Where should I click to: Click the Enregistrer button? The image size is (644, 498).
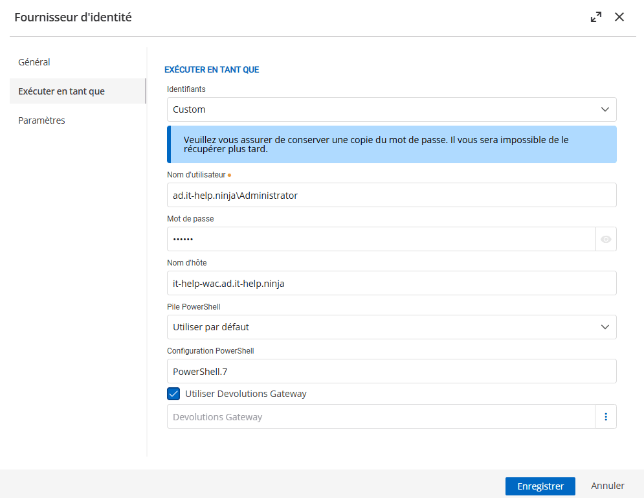(x=540, y=486)
